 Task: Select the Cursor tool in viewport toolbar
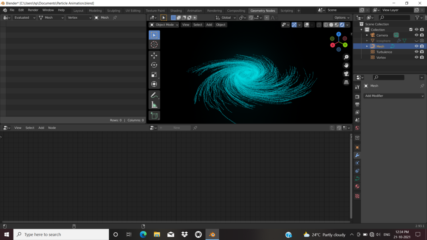[154, 45]
